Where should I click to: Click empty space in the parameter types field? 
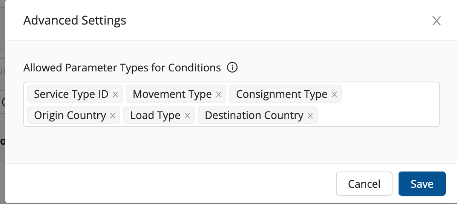point(377,116)
